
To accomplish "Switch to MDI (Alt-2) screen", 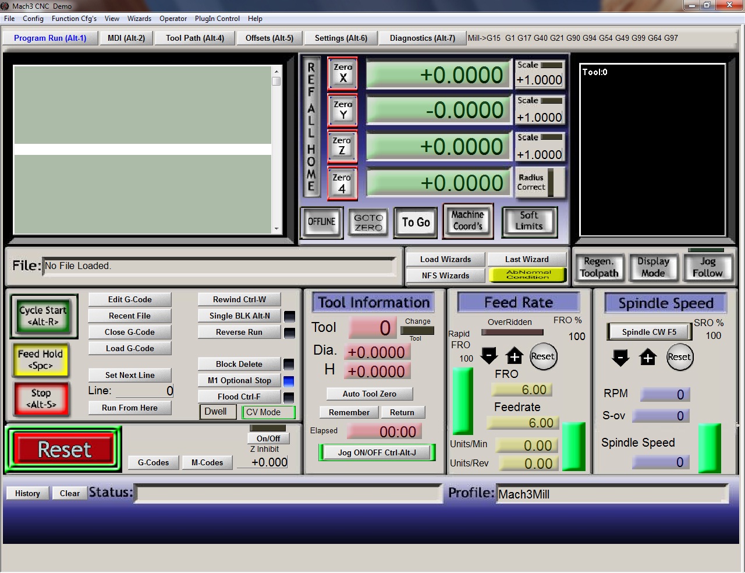I will pyautogui.click(x=126, y=38).
